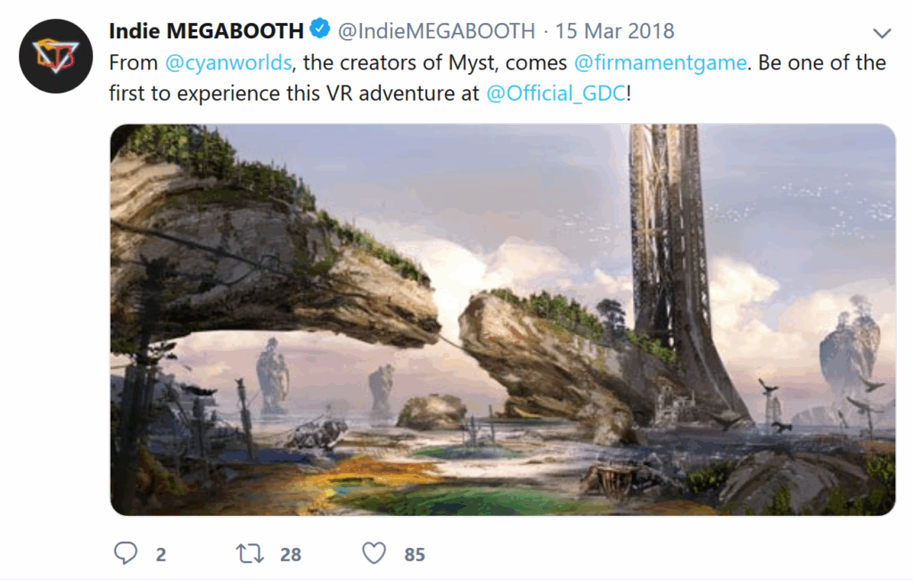This screenshot has height=580, width=913.
Task: Click the blue verified badge
Action: (x=320, y=28)
